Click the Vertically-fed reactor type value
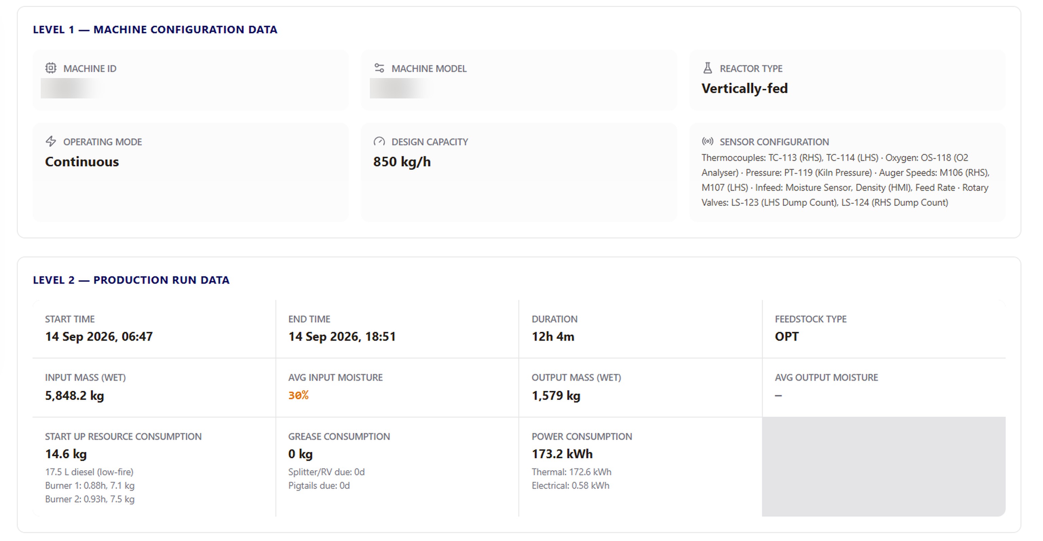Viewport: 1043px width, 541px height. (x=744, y=88)
